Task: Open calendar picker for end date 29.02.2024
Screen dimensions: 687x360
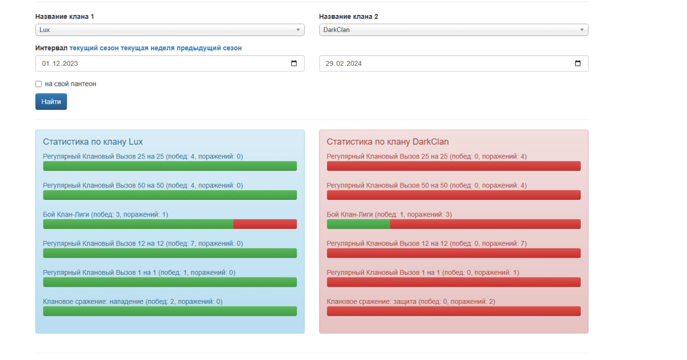Action: pyautogui.click(x=578, y=63)
